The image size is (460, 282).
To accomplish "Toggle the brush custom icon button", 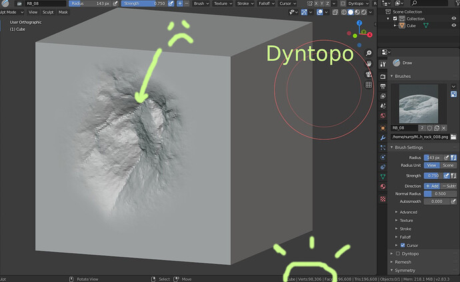I will [453, 94].
